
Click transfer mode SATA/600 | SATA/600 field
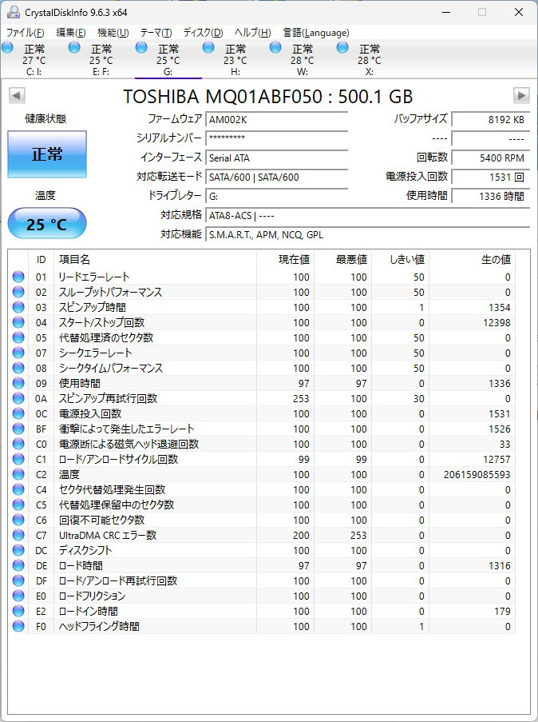[x=276, y=177]
